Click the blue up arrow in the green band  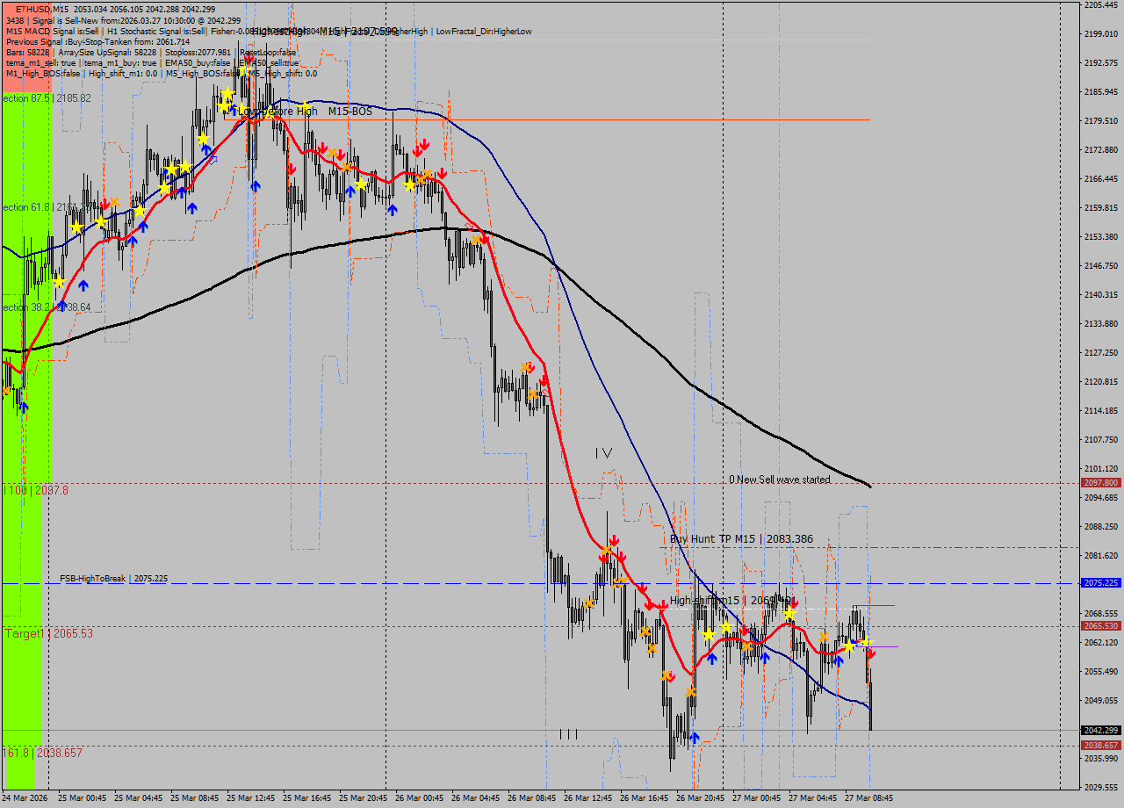pos(23,406)
